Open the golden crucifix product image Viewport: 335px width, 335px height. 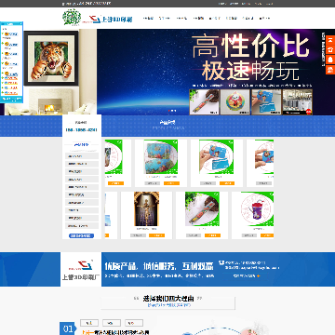click(x=146, y=208)
